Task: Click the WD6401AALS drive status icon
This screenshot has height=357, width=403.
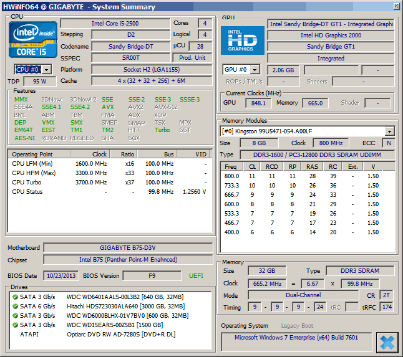Action: (15, 297)
